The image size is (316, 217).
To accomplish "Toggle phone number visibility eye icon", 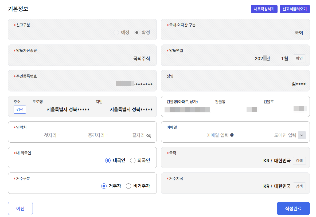I will click(149, 135).
